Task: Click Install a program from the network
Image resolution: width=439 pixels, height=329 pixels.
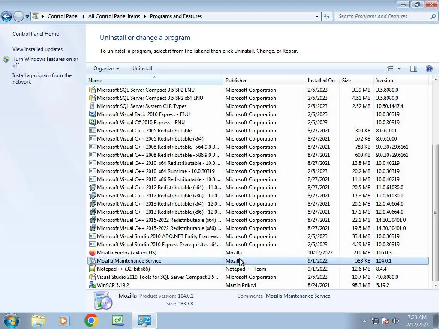Action: point(42,79)
